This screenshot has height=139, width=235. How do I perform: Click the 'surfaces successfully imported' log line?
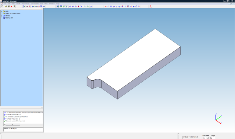click(17, 117)
